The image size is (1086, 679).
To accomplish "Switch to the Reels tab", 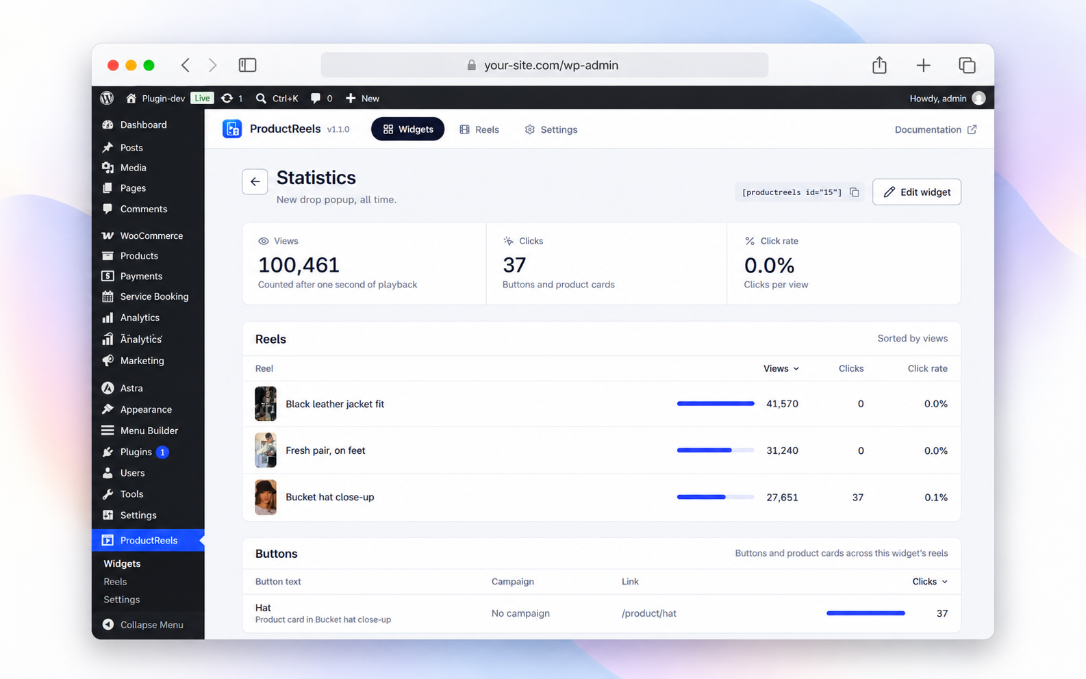I will 479,129.
